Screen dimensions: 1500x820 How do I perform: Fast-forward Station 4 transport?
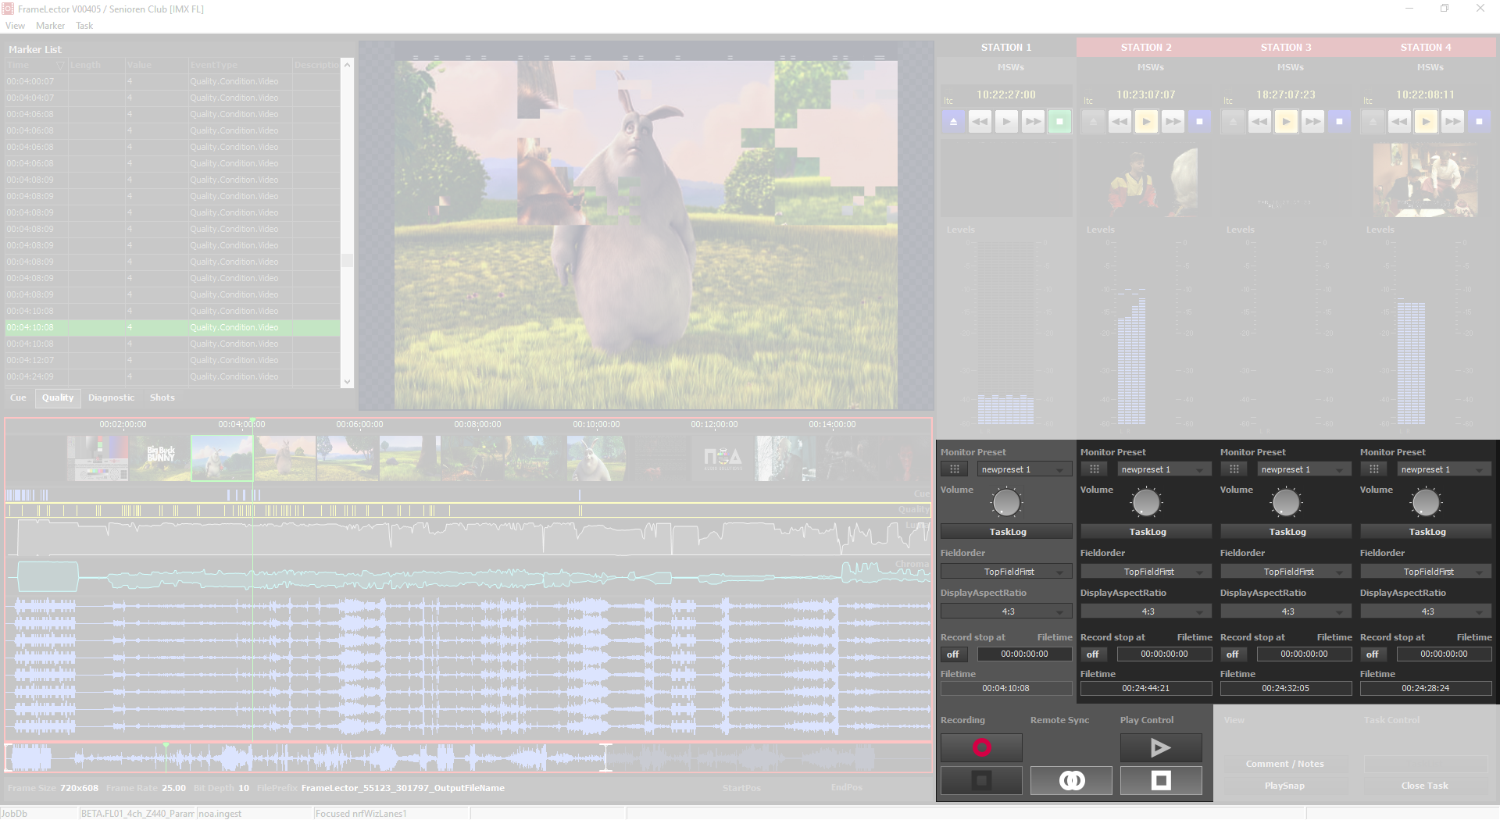[x=1452, y=121]
